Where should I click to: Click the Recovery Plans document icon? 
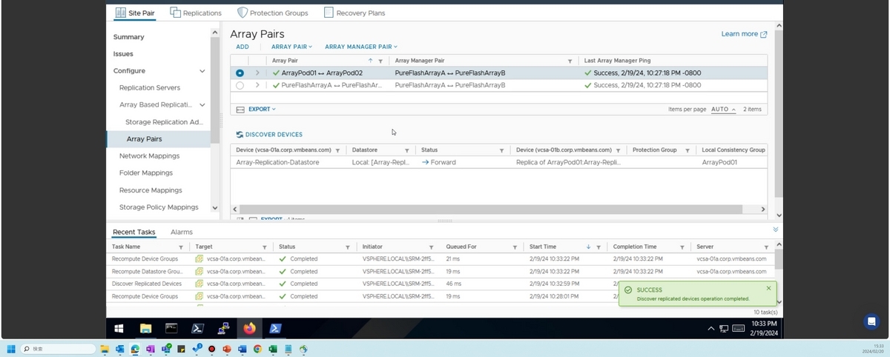point(329,13)
